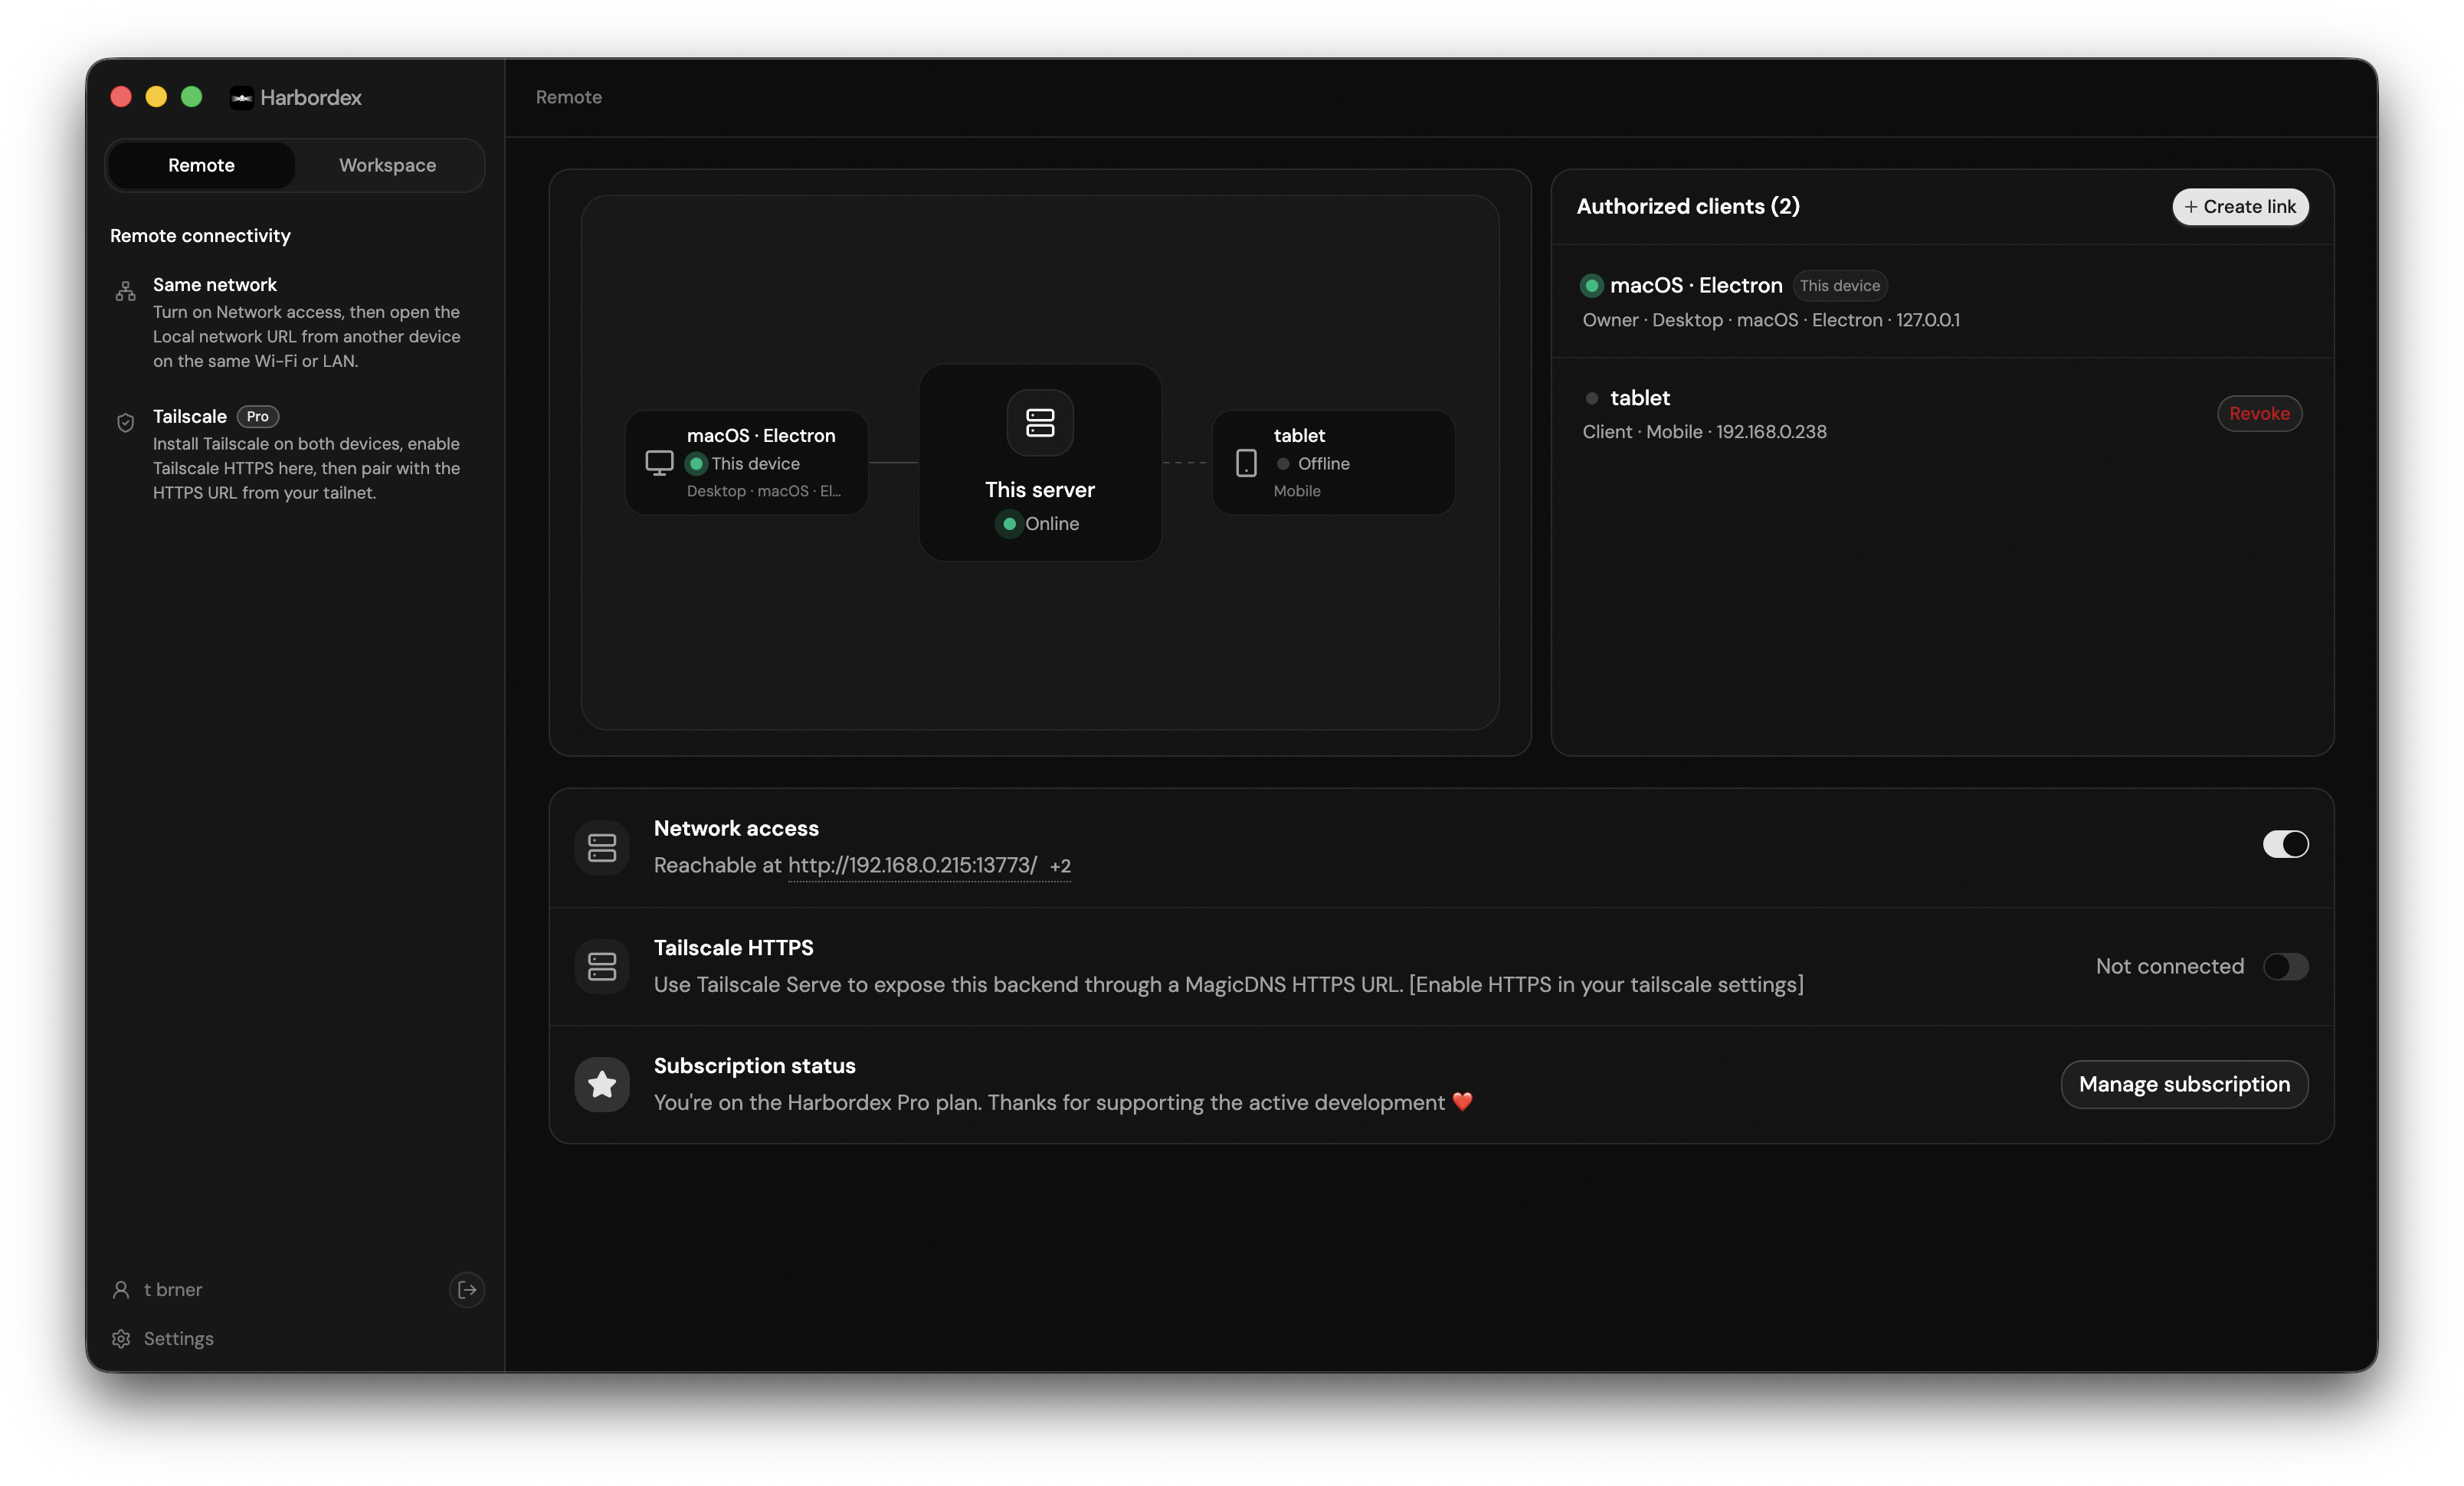Switch to the Workspace tab

387,165
